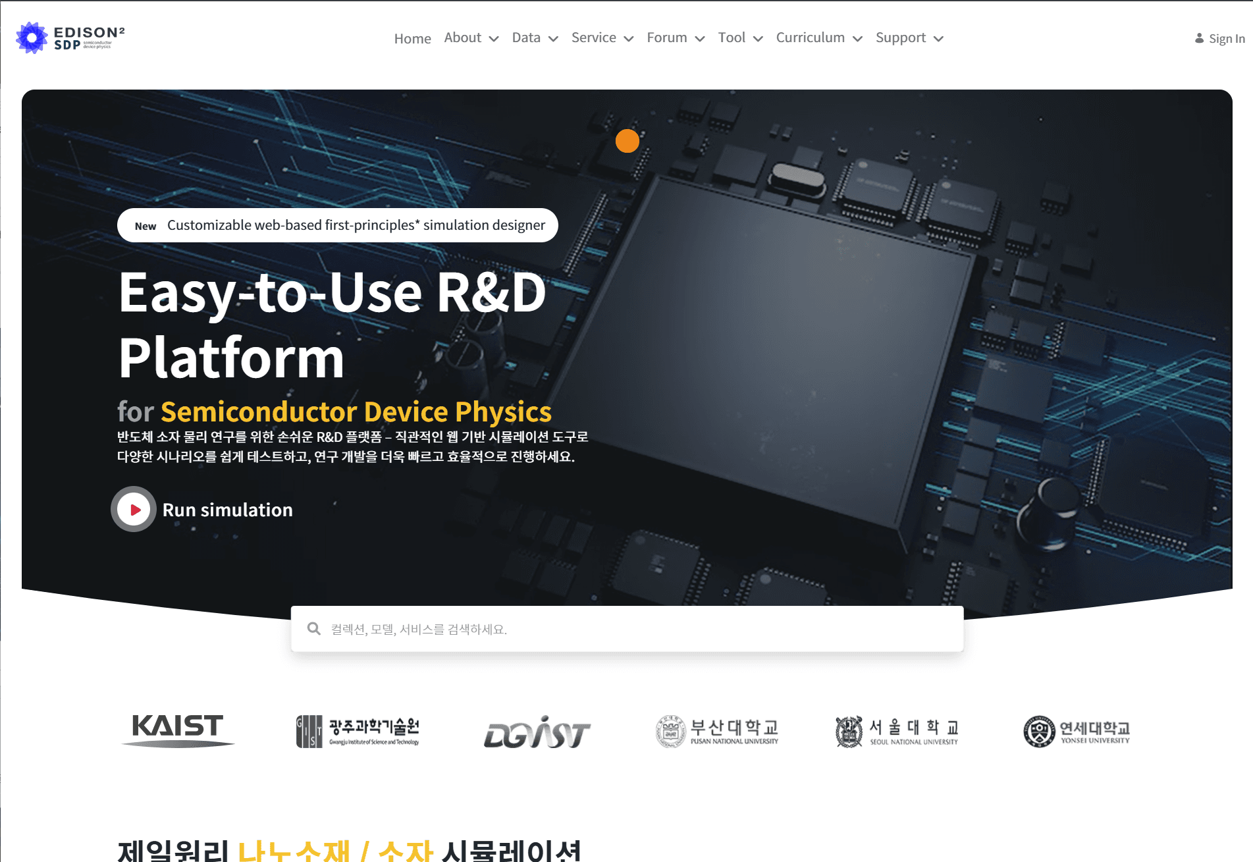
Task: Open the About menu
Action: (462, 38)
